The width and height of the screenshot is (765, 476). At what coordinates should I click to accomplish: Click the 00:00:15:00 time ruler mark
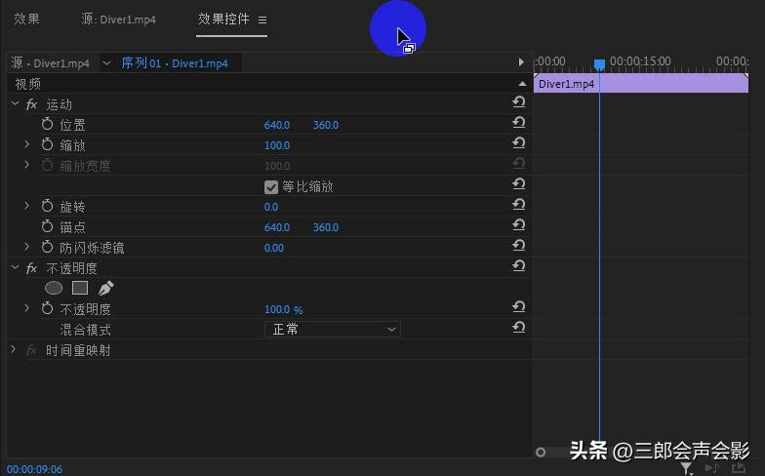640,61
